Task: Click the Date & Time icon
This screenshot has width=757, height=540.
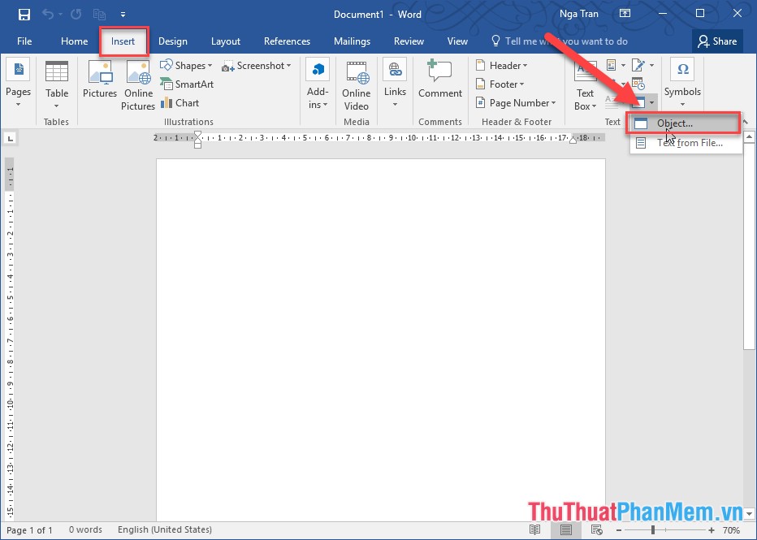Action: pyautogui.click(x=638, y=84)
